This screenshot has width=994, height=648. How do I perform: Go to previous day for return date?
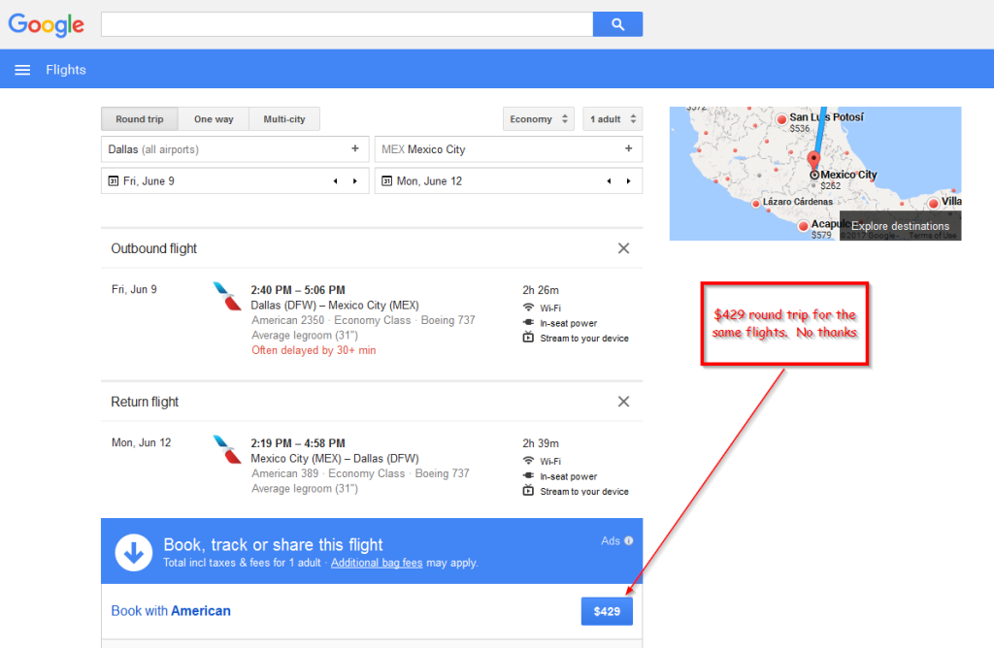(x=609, y=181)
